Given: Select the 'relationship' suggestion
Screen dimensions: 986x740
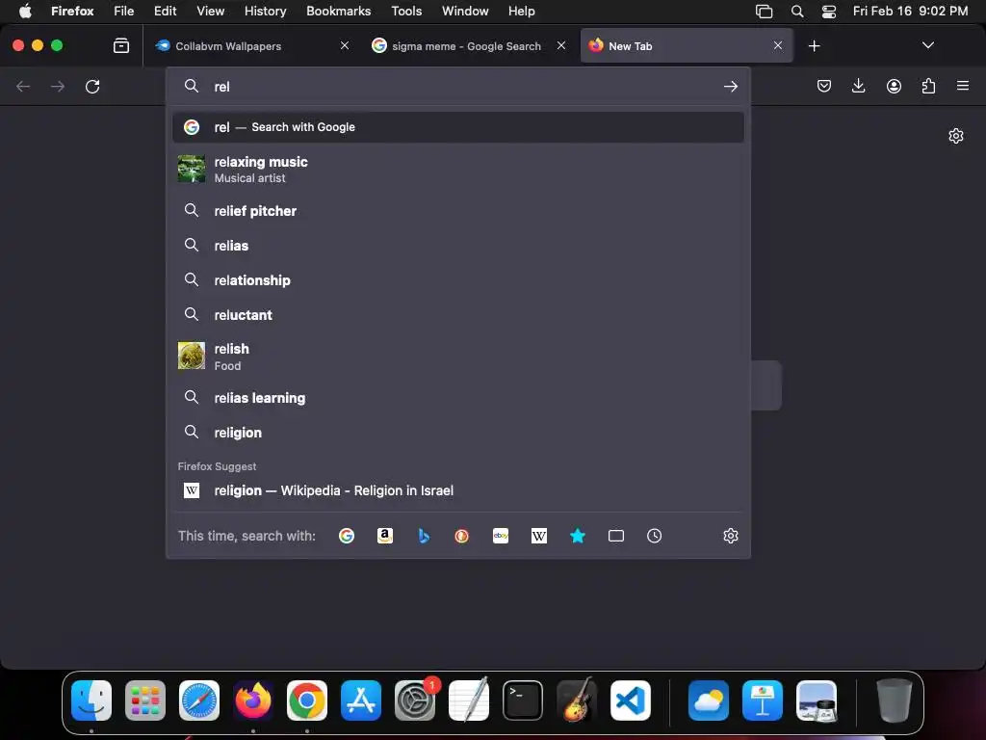Looking at the screenshot, I should point(457,280).
